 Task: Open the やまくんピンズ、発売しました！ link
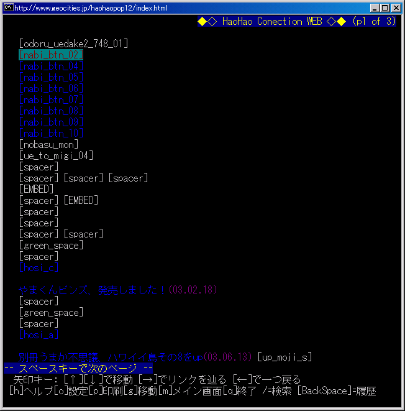pos(93,290)
